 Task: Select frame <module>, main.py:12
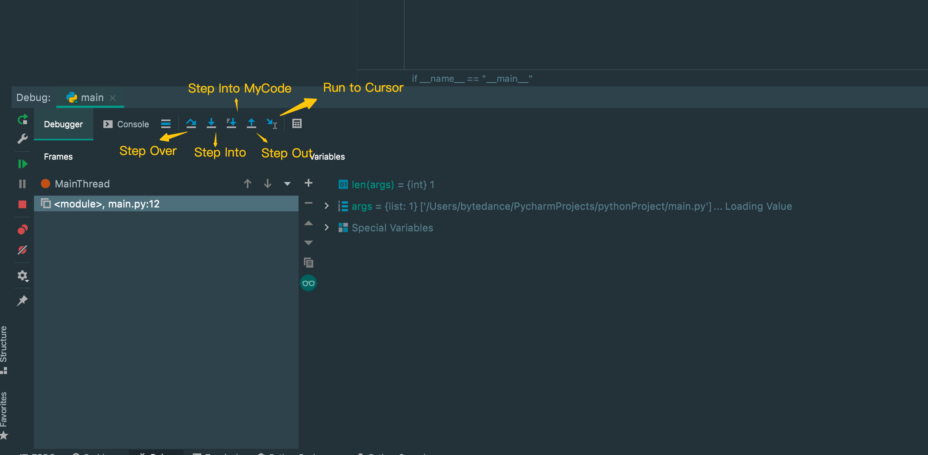pos(166,204)
